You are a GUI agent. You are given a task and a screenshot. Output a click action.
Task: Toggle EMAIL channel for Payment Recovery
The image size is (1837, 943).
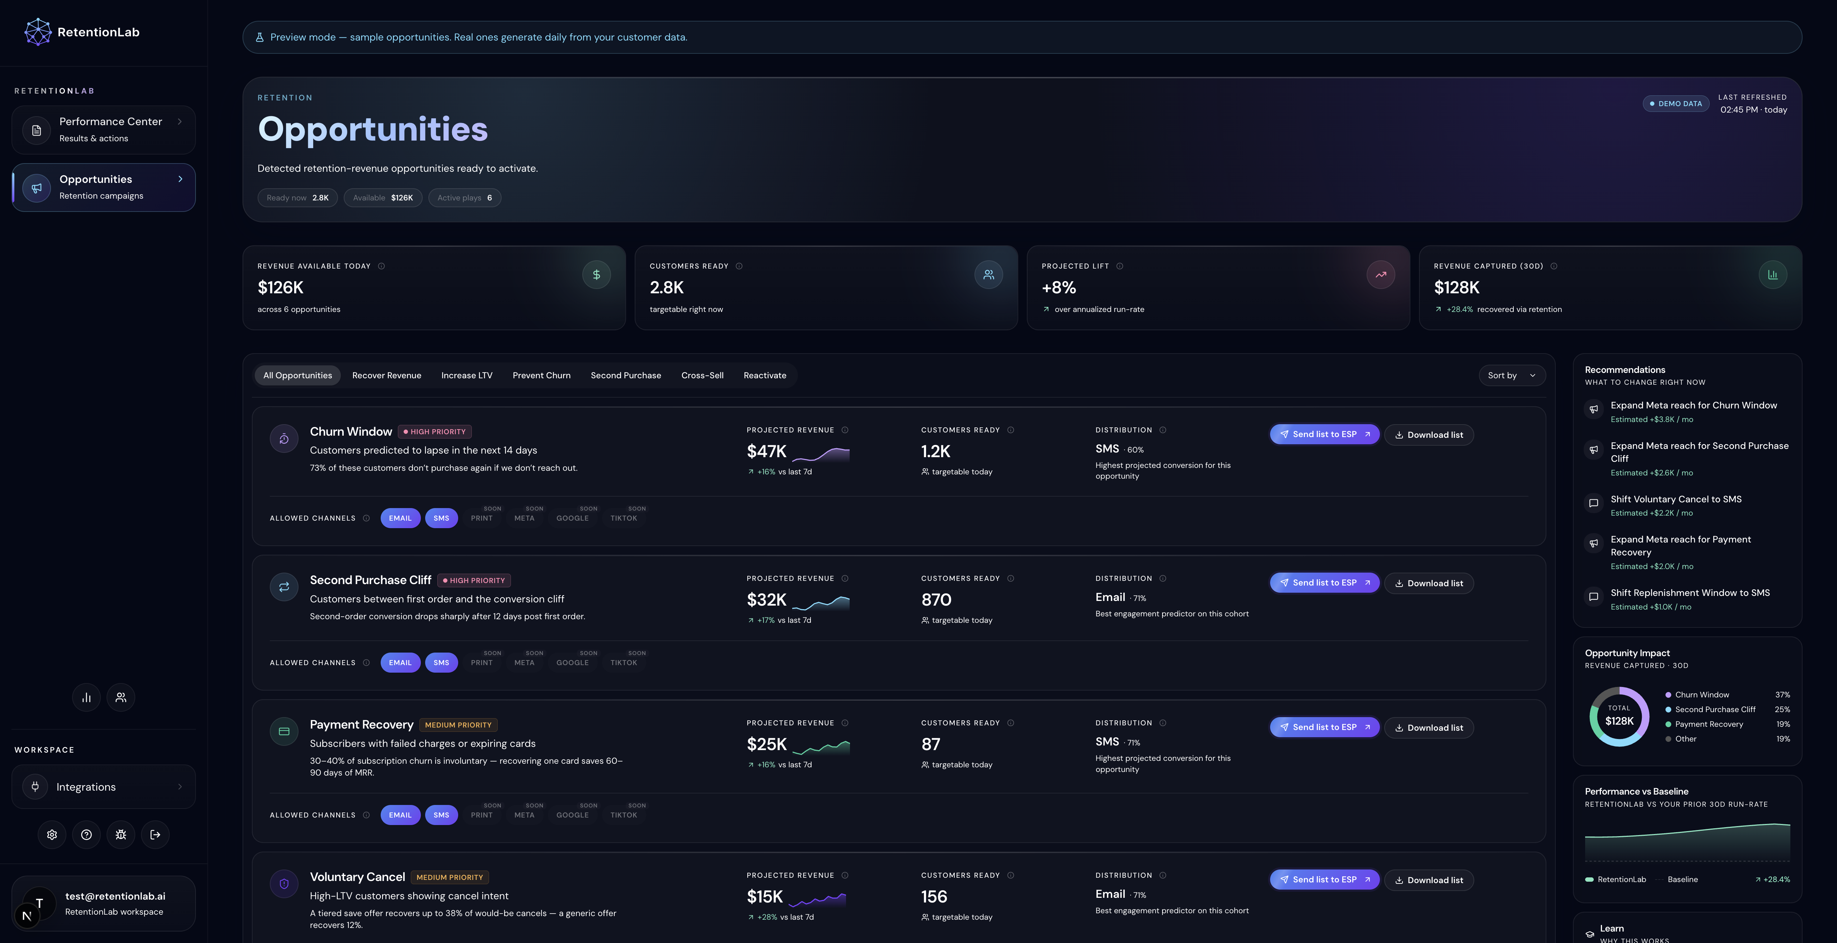click(x=400, y=815)
